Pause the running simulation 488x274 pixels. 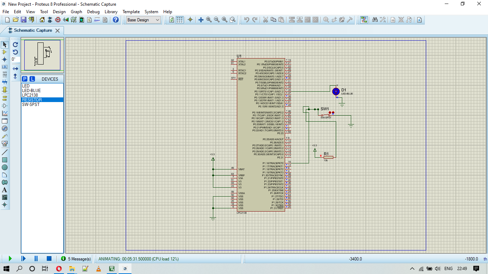tap(36, 258)
